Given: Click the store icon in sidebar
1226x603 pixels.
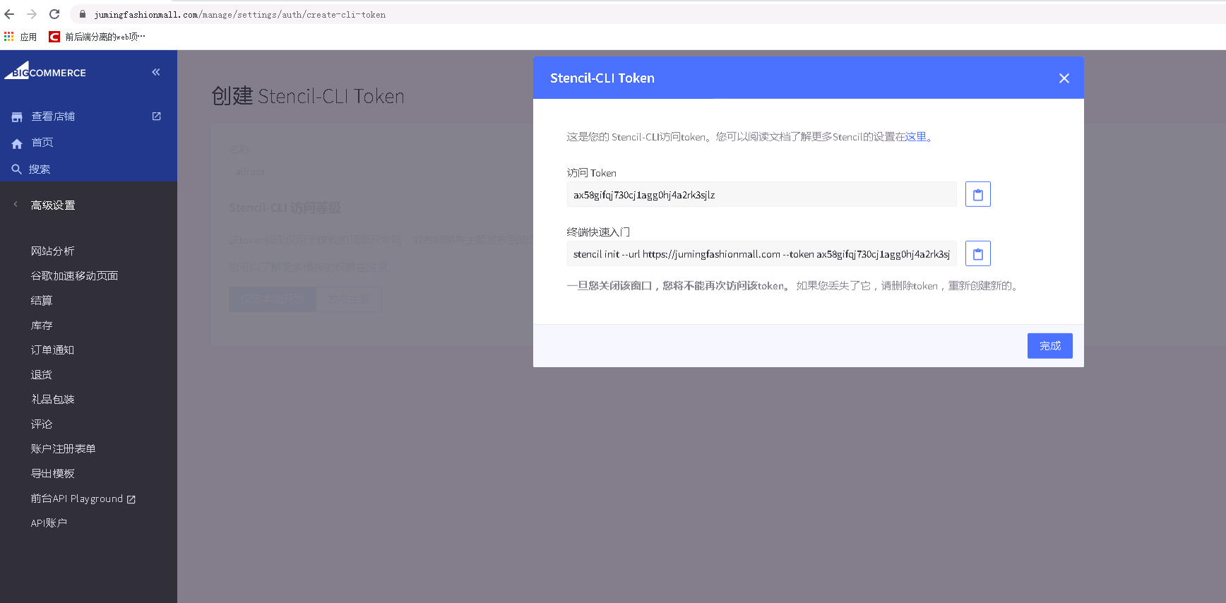Looking at the screenshot, I should pyautogui.click(x=17, y=117).
